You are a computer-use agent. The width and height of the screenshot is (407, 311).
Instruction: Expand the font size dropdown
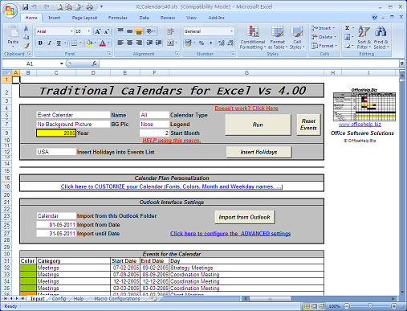click(x=89, y=31)
